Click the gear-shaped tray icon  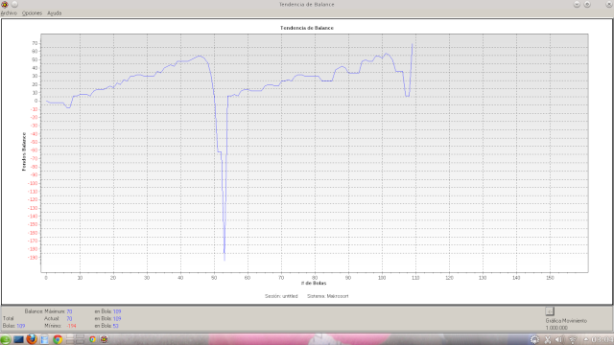click(534, 339)
